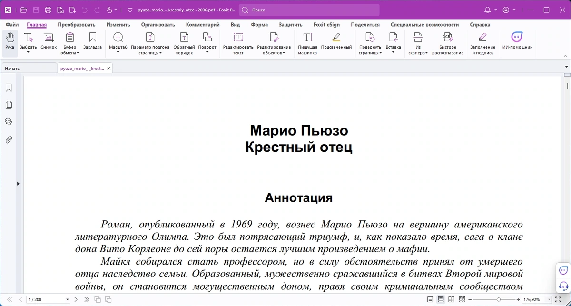Enable single page view mode
571x306 pixels.
430,300
